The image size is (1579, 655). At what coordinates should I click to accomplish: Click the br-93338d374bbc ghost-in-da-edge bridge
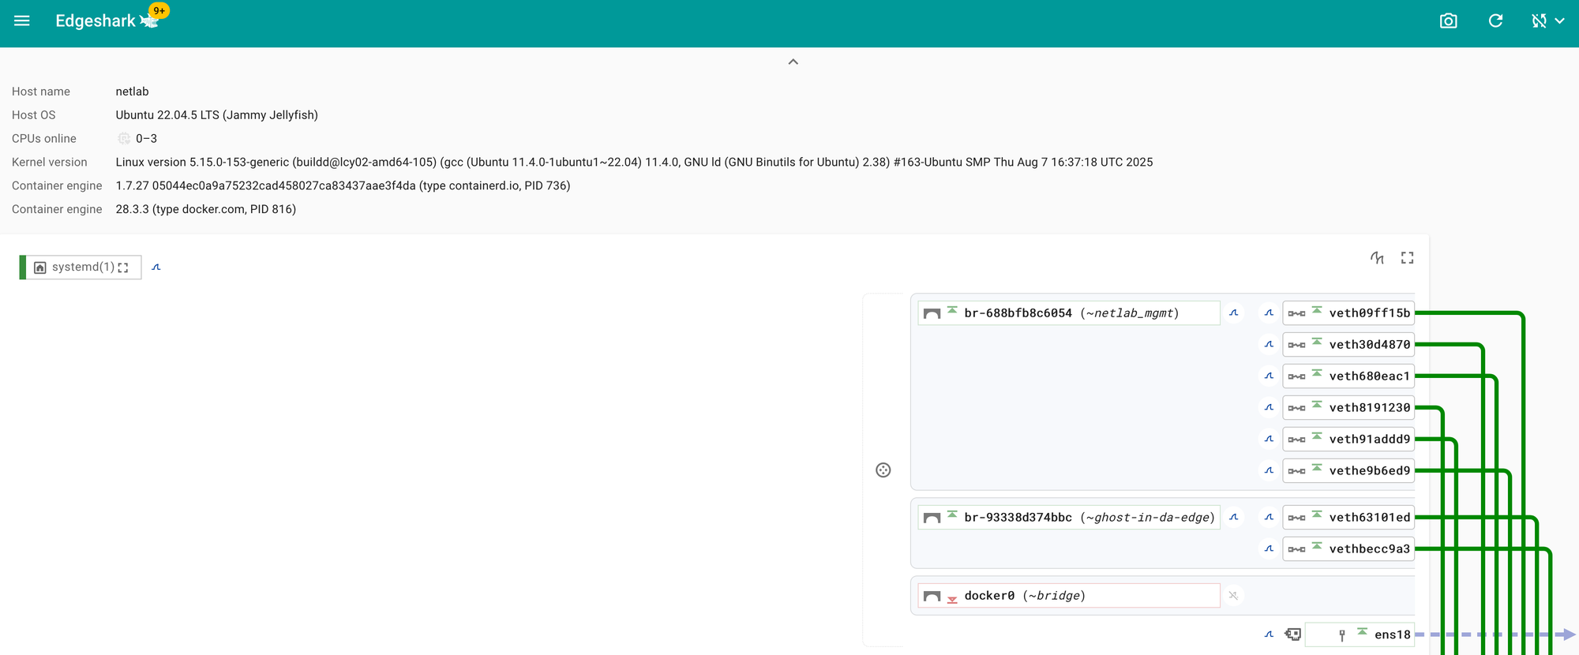click(1069, 518)
